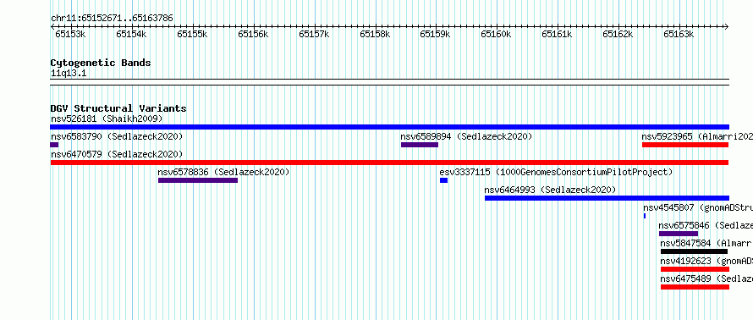The height and width of the screenshot is (320, 753).
Task: Click the long red nsv6470579 bar
Action: click(x=389, y=163)
